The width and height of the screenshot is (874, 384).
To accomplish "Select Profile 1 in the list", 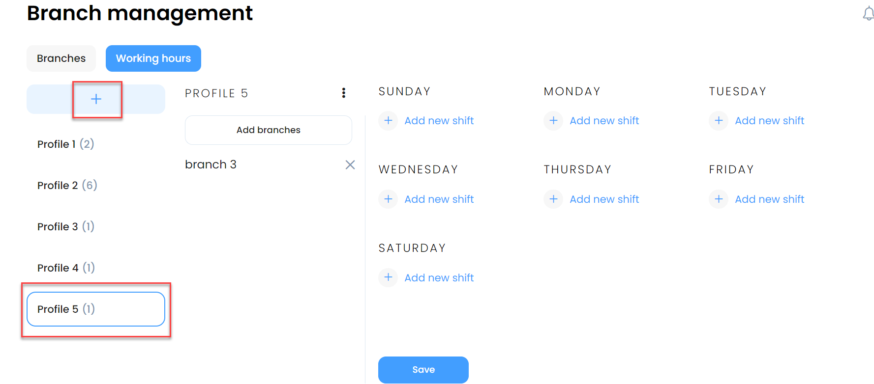I will click(96, 144).
